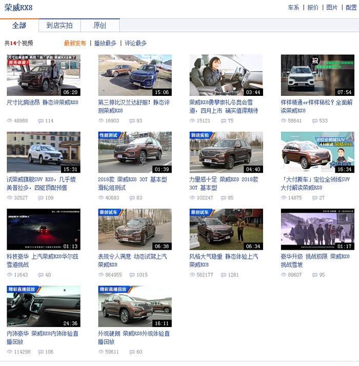Click views eye icon next to 562177
Screen dimensions: 359x366
click(192, 275)
